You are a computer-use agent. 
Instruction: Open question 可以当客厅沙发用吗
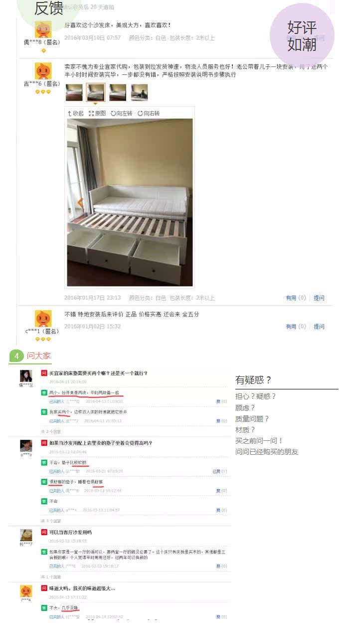(x=70, y=532)
